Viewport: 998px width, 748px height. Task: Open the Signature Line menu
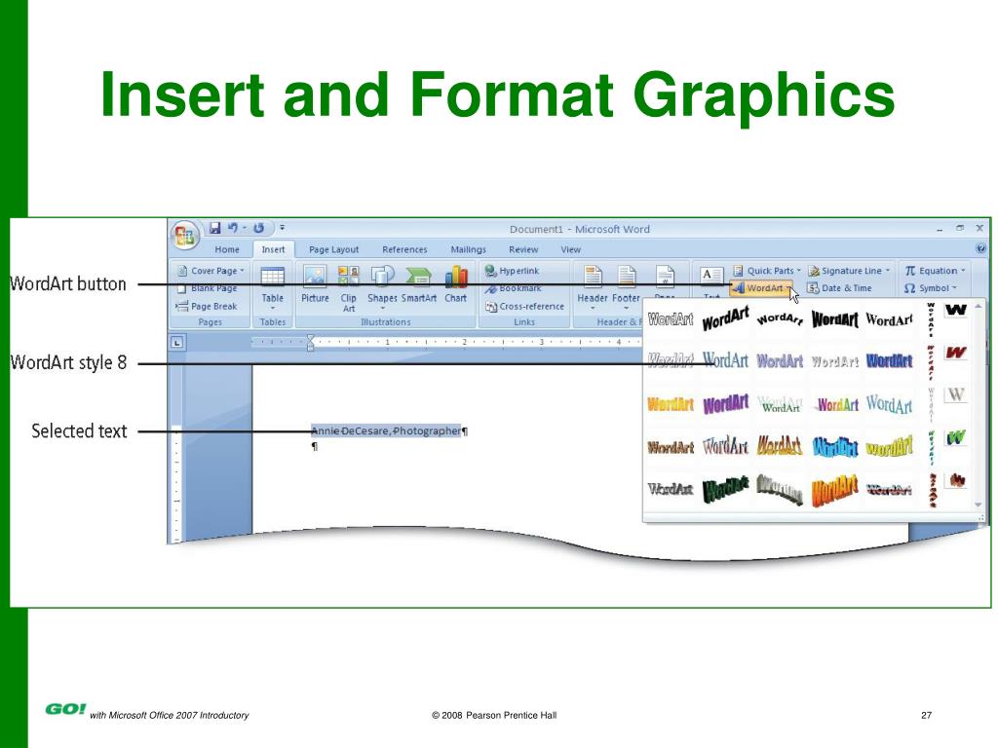849,271
